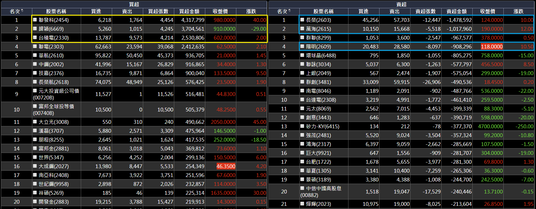Click 賣出 header in 買超 table
The height and width of the screenshot is (209, 536).
[x=127, y=11]
